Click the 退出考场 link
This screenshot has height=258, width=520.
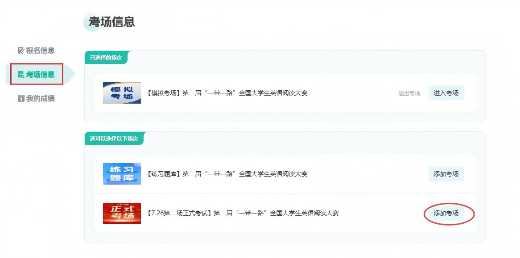coord(409,93)
